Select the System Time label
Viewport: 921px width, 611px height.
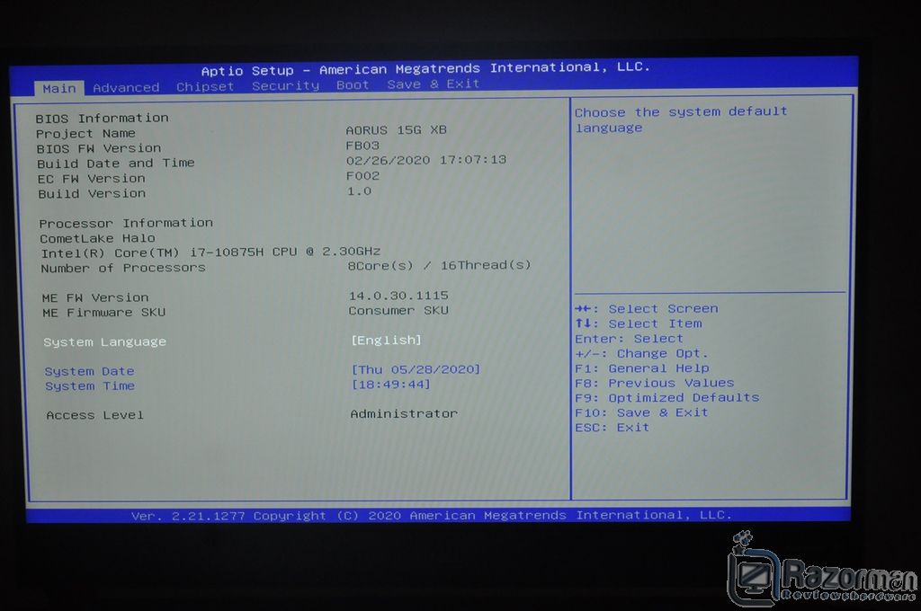click(x=90, y=386)
